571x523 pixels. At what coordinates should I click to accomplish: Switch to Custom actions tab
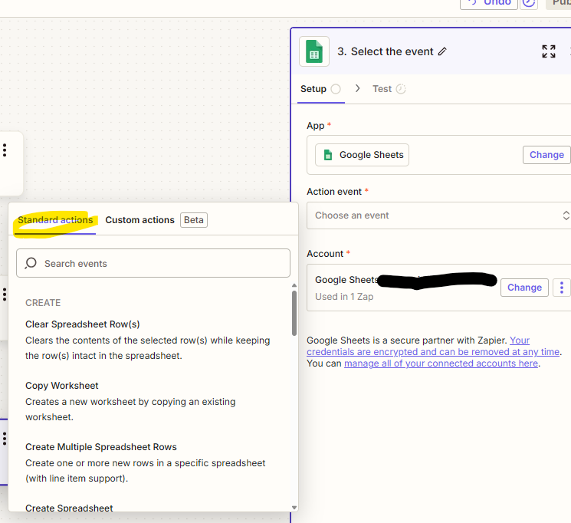pyautogui.click(x=139, y=220)
